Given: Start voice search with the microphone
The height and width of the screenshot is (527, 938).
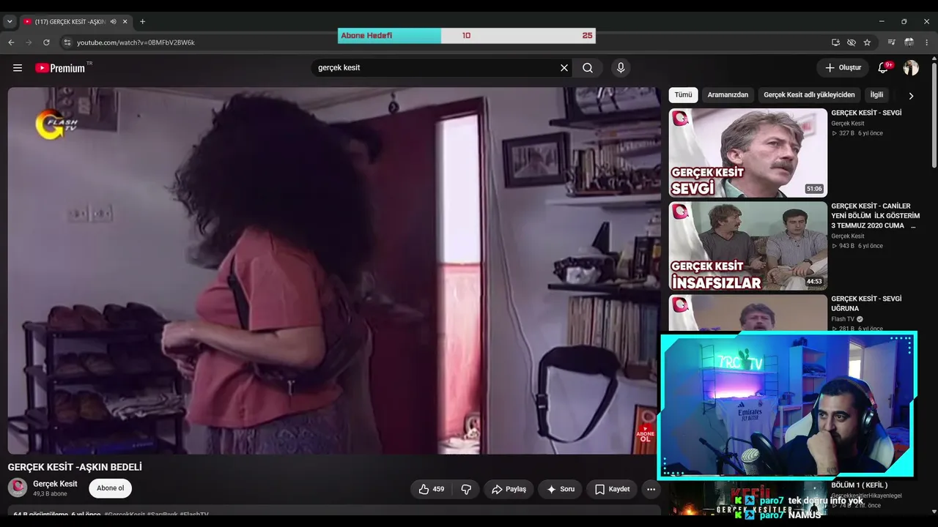Looking at the screenshot, I should (621, 68).
